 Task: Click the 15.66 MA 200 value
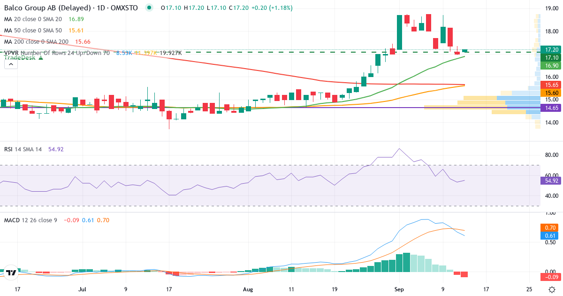(x=83, y=41)
